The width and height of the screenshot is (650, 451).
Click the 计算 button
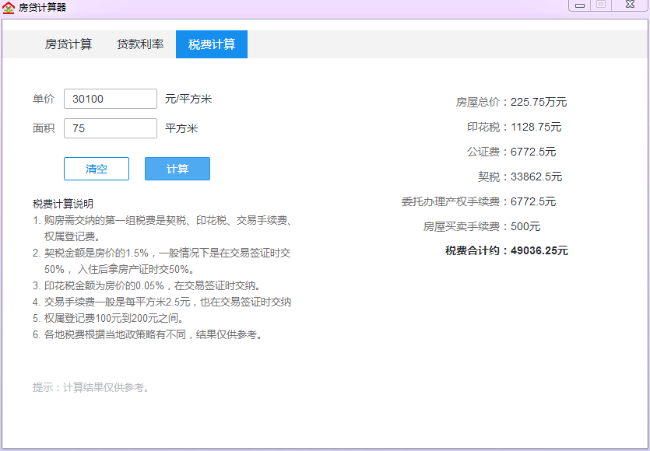pos(177,169)
